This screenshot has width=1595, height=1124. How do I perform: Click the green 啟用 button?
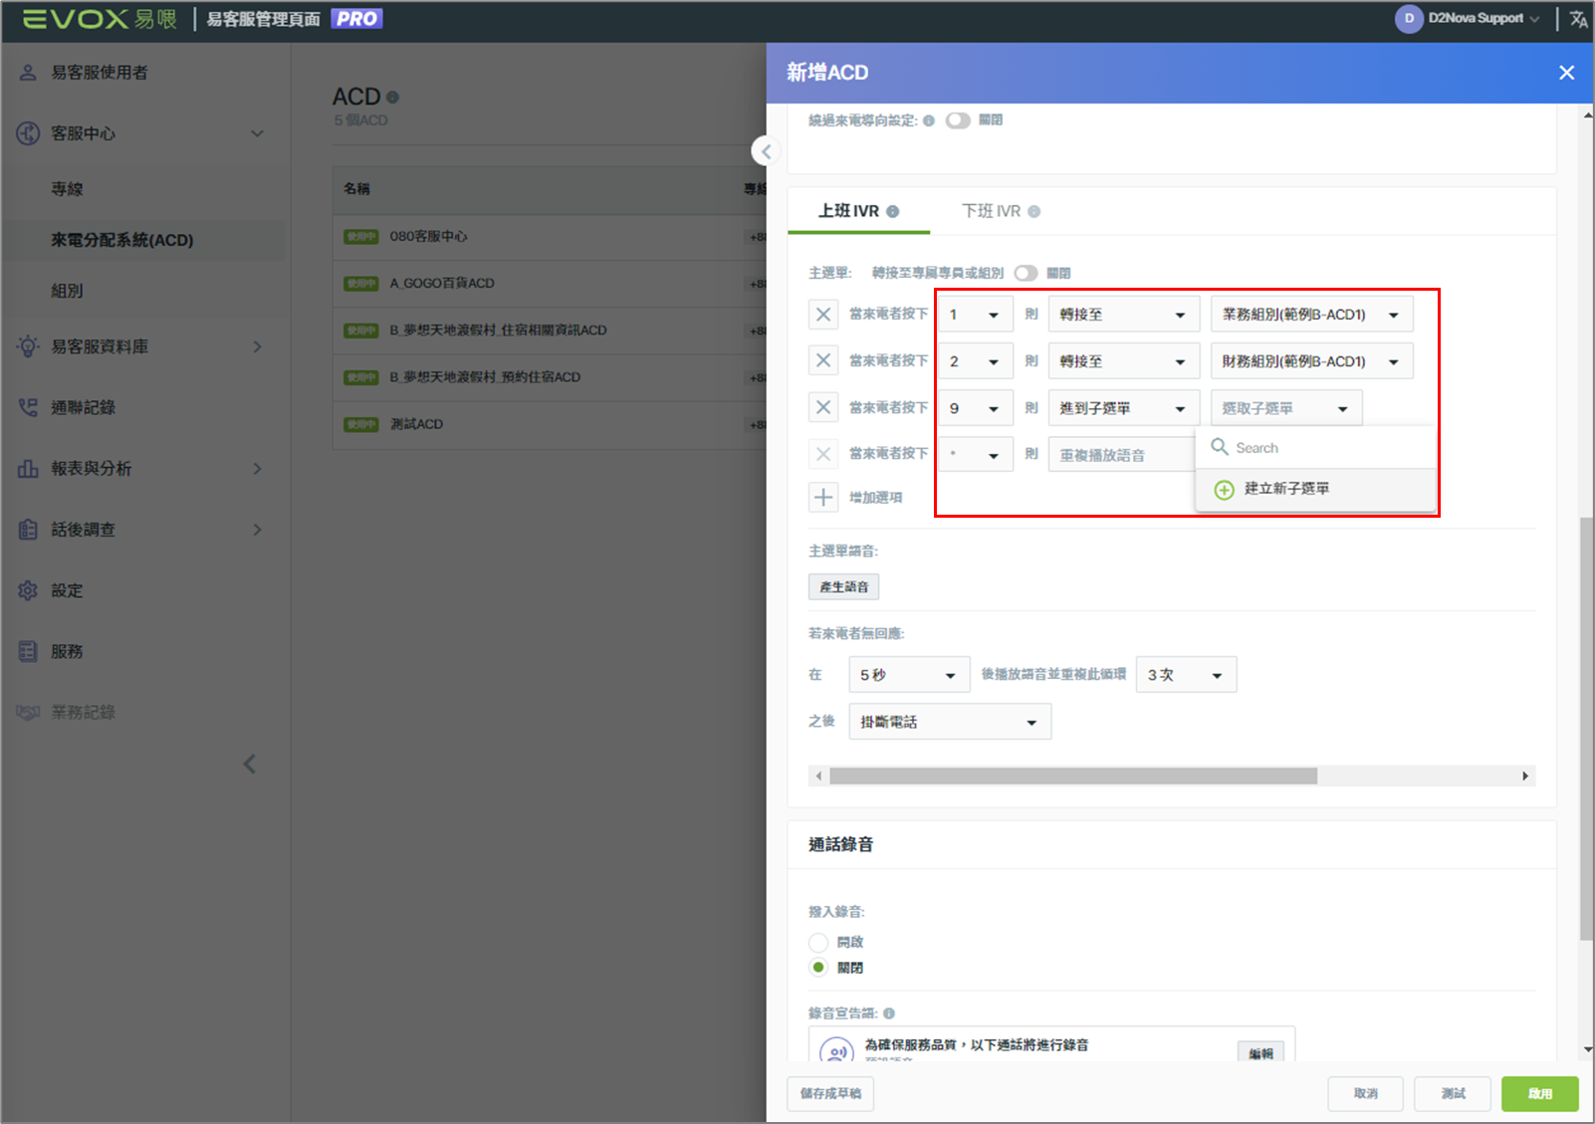1540,1093
